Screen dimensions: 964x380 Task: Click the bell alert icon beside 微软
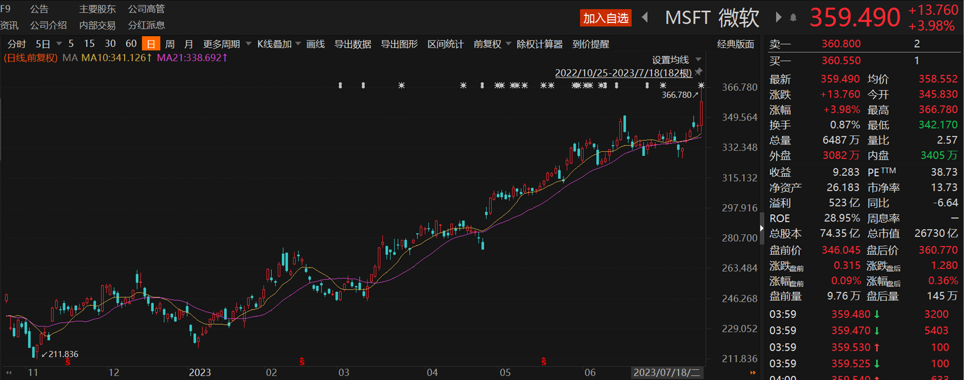coord(793,18)
